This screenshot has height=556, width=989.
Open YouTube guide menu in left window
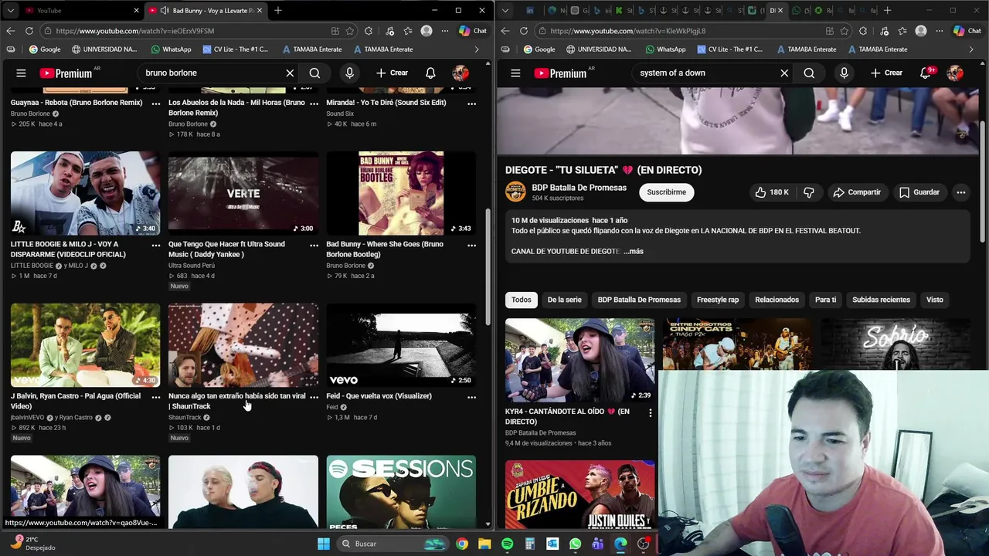21,73
